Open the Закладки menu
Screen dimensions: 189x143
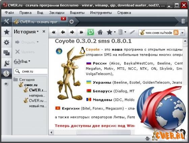point(57,13)
